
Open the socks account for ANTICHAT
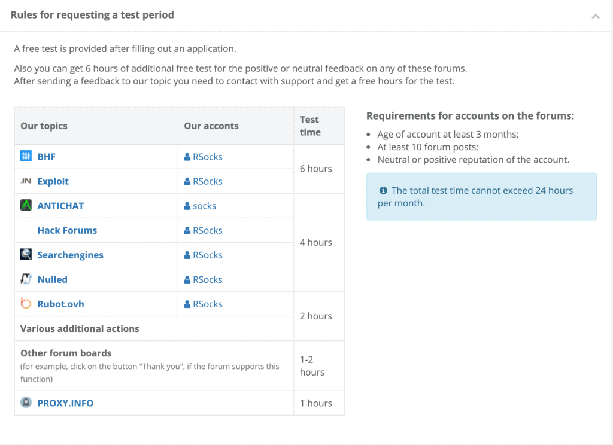click(205, 206)
